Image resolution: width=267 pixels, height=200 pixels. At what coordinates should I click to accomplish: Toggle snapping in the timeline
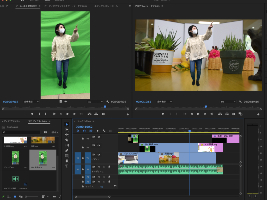coord(84,131)
